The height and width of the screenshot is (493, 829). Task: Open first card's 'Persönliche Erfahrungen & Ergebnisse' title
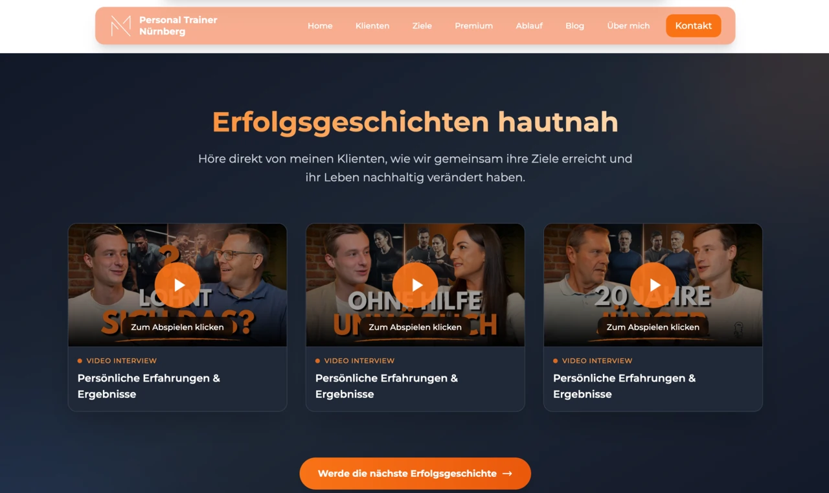click(x=149, y=386)
